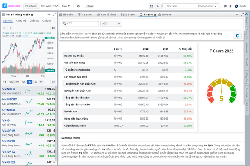
Task: Select the HNXINDEX row
Action: [29, 102]
